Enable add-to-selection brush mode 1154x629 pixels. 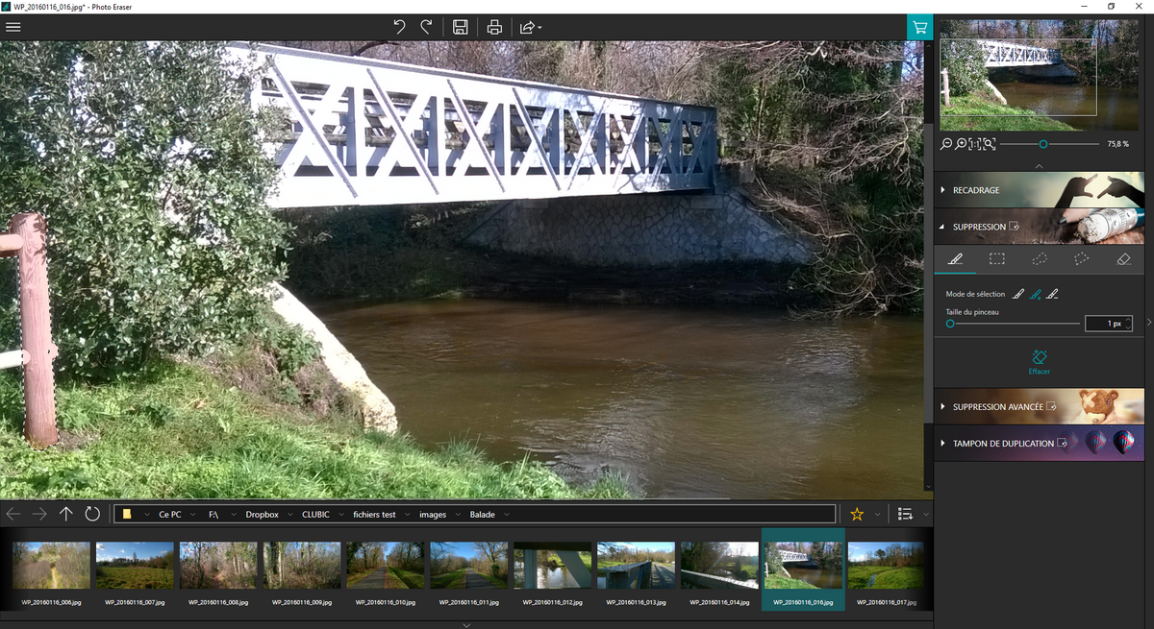[1036, 294]
